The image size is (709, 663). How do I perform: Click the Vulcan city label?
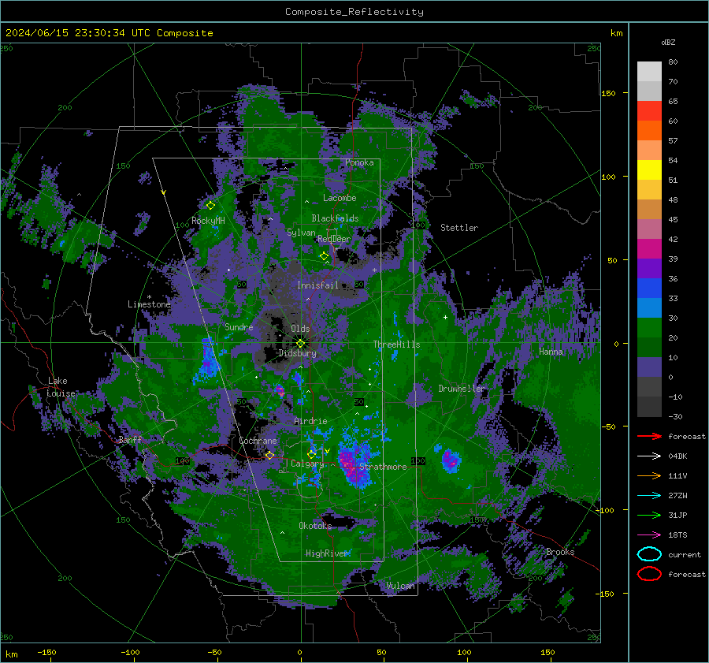tap(400, 586)
